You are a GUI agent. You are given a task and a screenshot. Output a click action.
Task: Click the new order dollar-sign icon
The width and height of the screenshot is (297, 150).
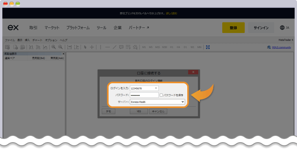pyautogui.click(x=22, y=47)
